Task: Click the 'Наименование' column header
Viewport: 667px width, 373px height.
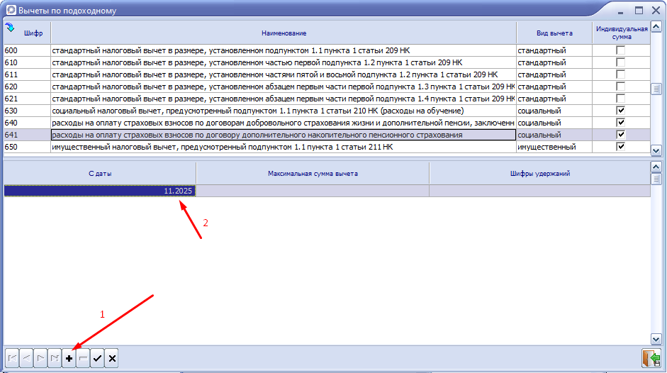Action: click(x=282, y=33)
